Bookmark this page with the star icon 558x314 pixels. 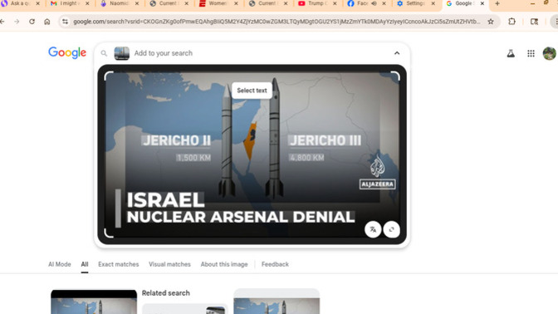point(491,22)
